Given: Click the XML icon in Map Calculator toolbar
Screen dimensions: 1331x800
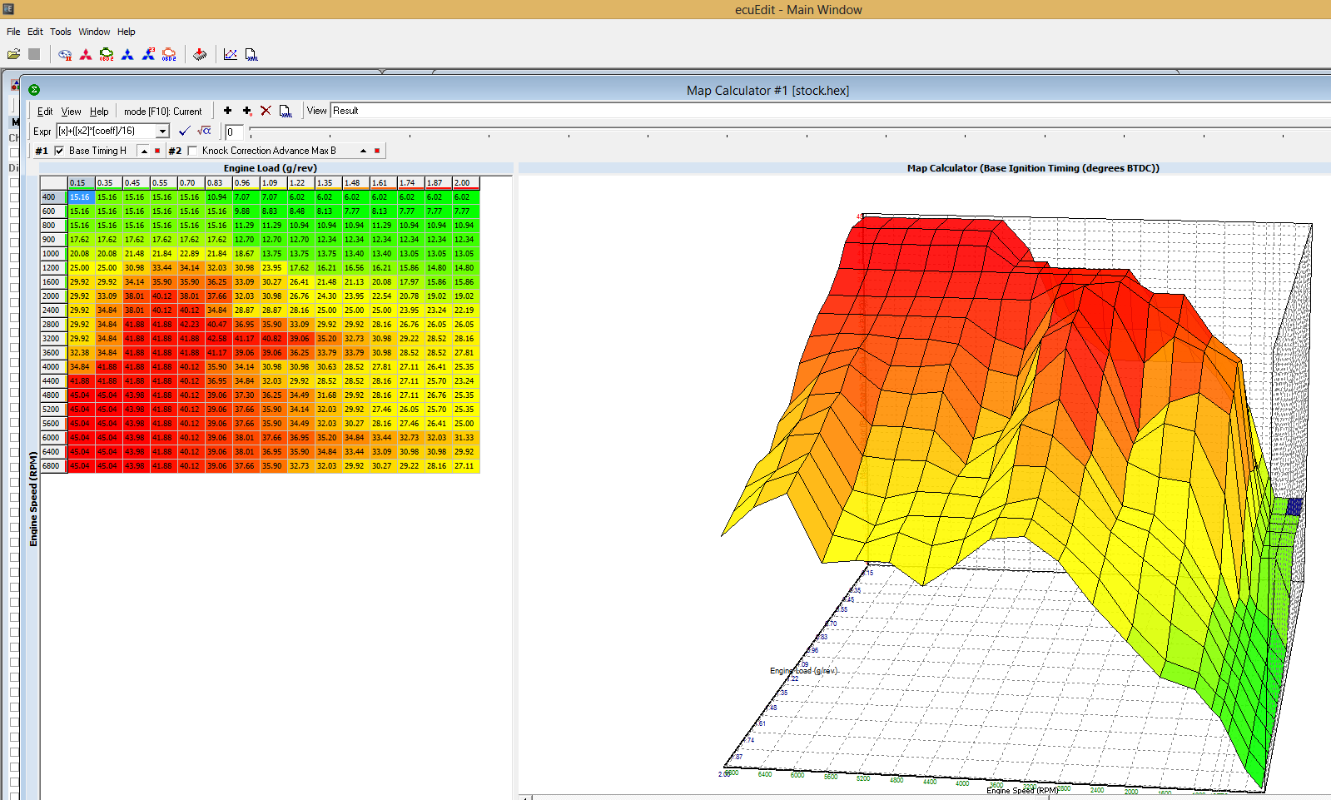Looking at the screenshot, I should pyautogui.click(x=286, y=112).
